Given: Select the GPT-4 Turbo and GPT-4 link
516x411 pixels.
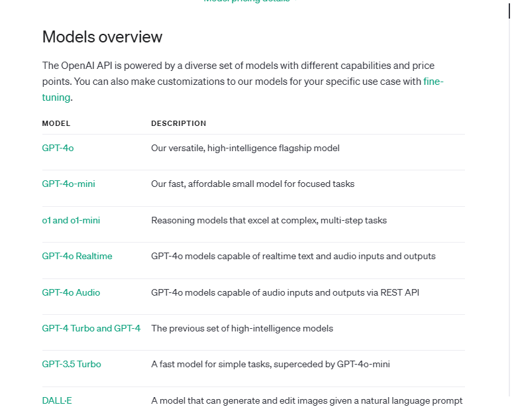Looking at the screenshot, I should [91, 328].
